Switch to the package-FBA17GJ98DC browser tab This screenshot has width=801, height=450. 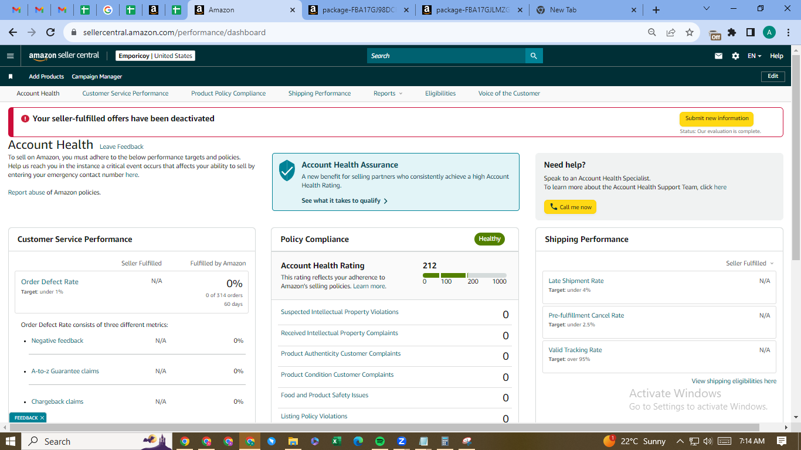coord(359,10)
